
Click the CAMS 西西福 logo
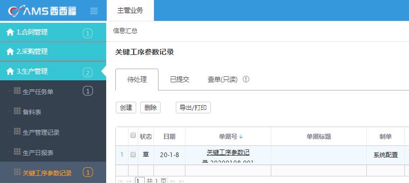tap(42, 11)
